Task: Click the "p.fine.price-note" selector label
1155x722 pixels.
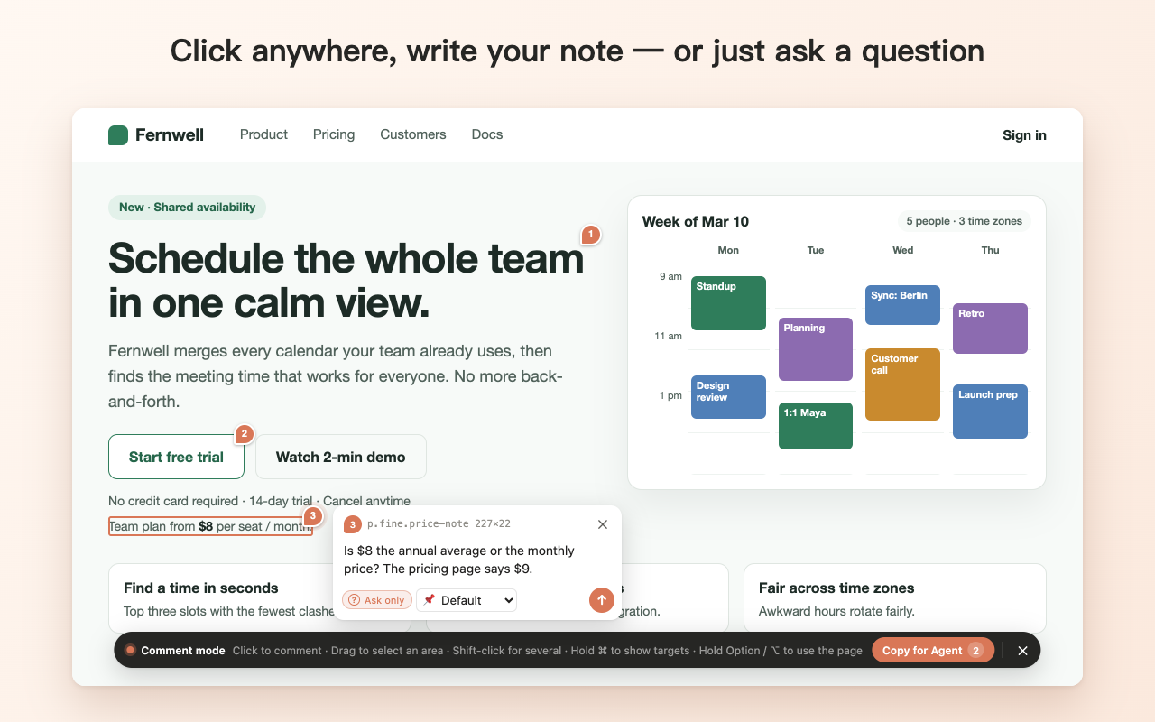Action: tap(439, 523)
